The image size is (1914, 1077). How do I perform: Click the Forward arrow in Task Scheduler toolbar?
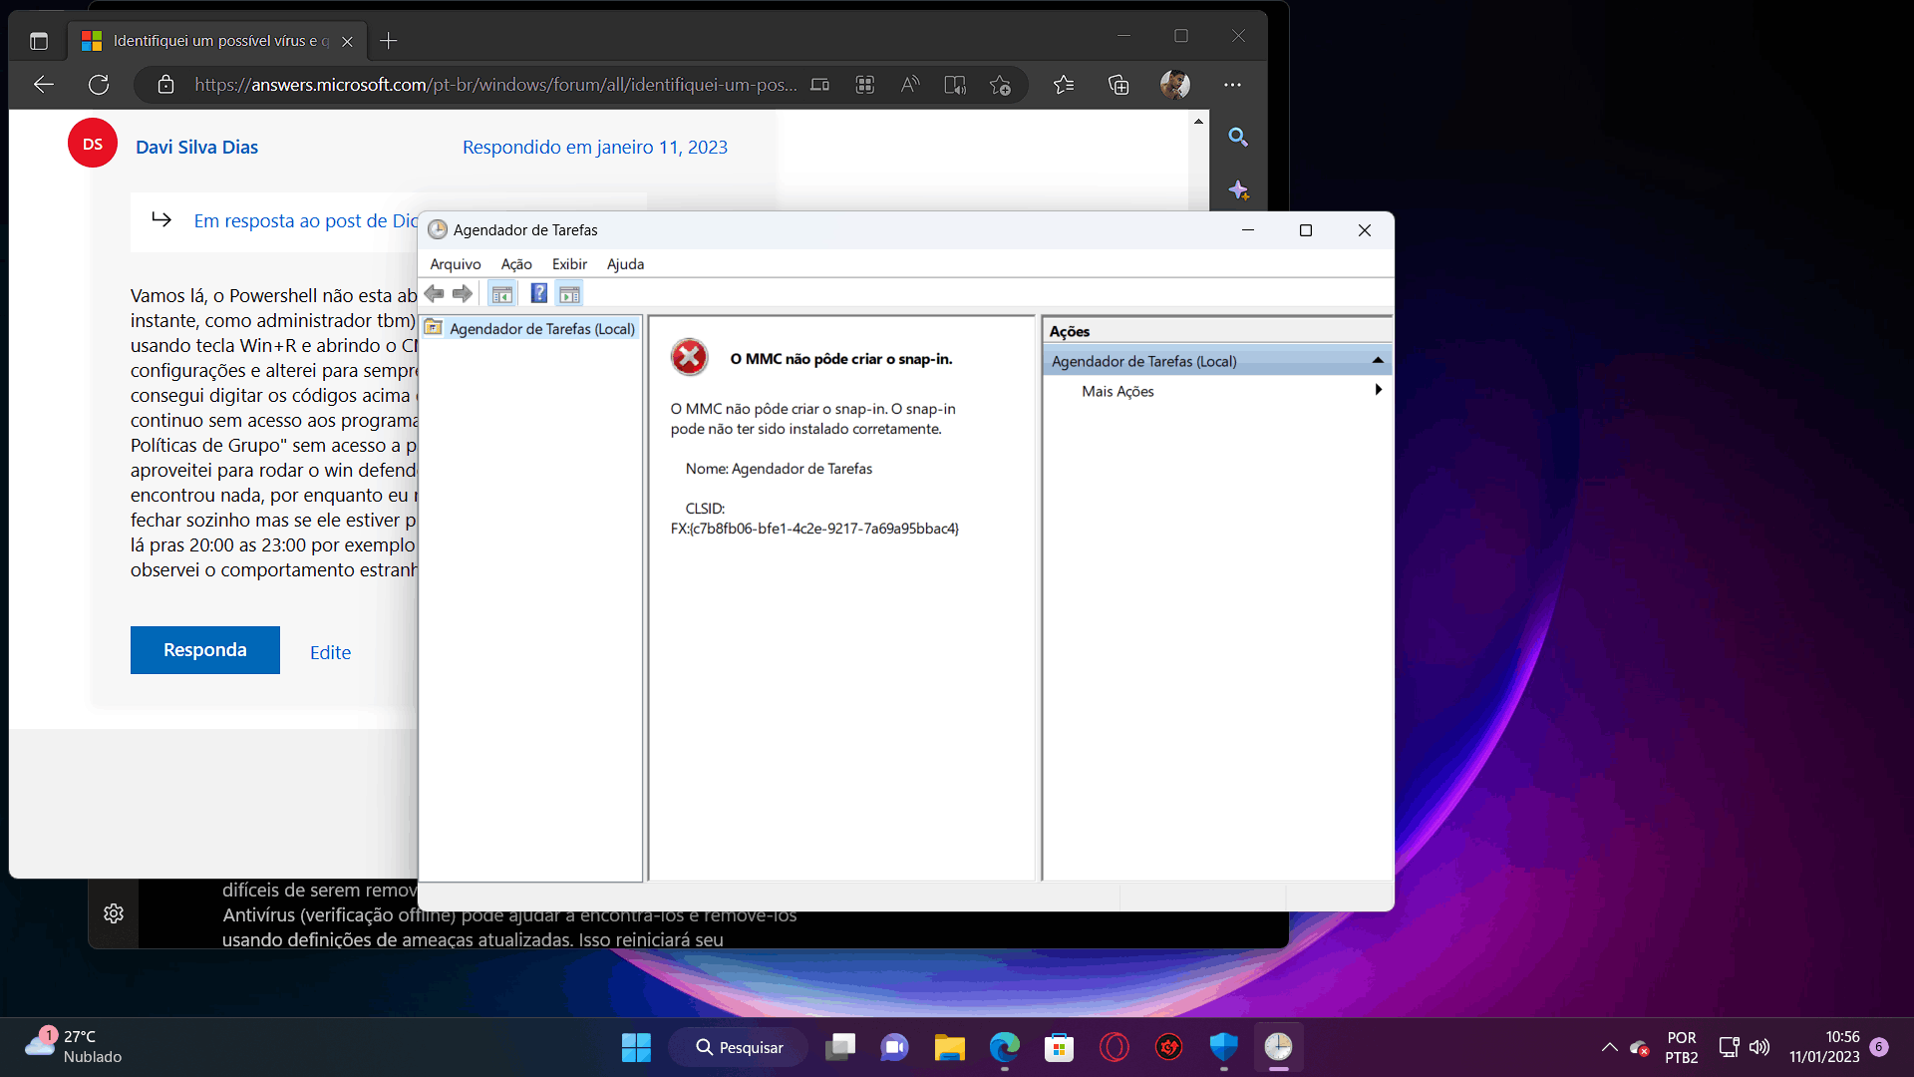(462, 293)
